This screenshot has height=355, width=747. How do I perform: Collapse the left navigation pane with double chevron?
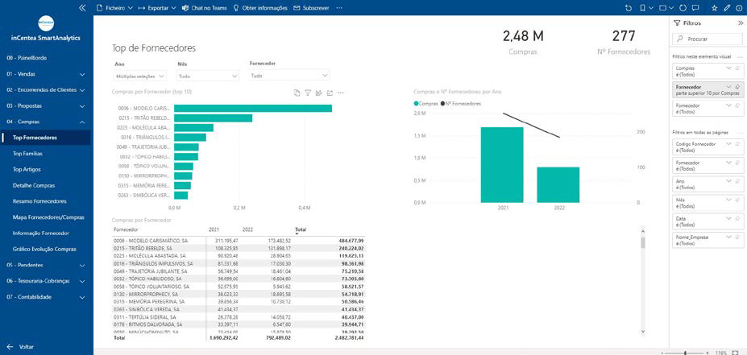(x=82, y=7)
